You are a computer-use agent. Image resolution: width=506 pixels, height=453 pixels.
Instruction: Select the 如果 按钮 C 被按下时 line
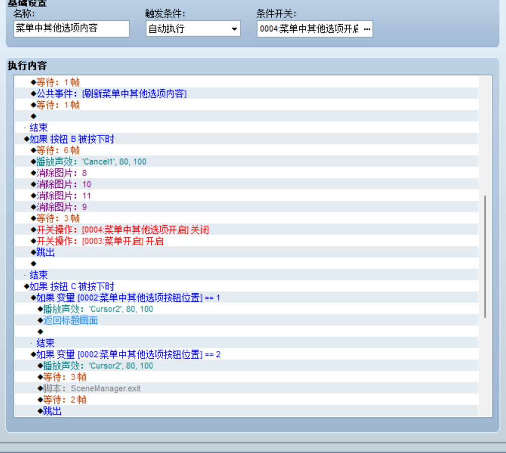click(x=246, y=287)
